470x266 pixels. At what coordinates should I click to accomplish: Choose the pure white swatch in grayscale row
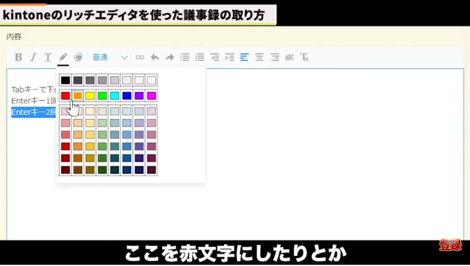(151, 80)
